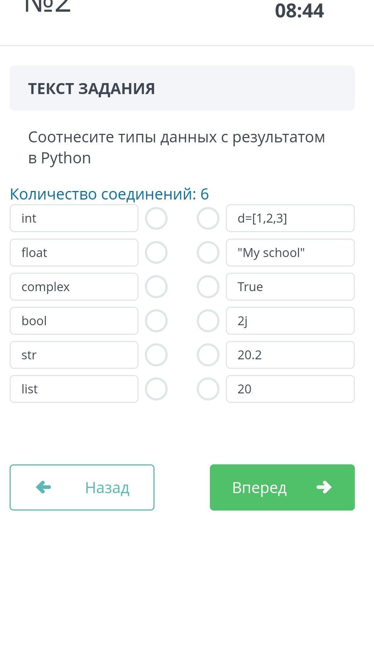Click the "My school" answer box
The width and height of the screenshot is (374, 671).
tap(290, 252)
